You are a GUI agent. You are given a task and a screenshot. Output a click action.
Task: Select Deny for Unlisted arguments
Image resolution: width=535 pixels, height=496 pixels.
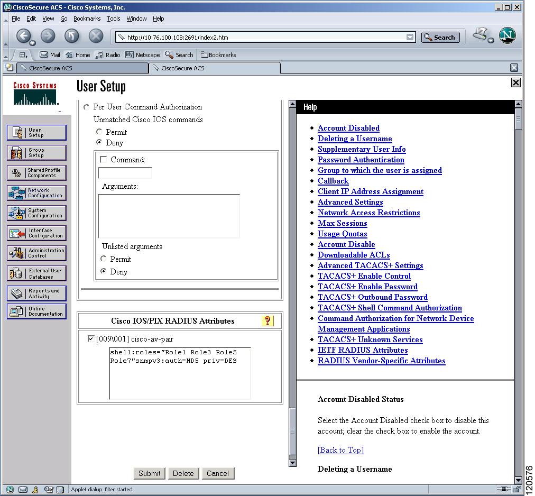[x=103, y=271]
